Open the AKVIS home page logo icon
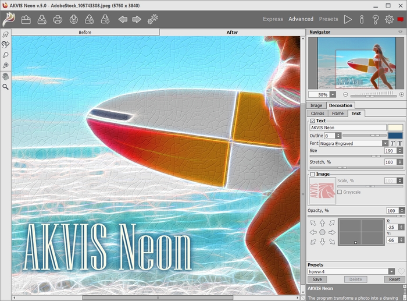Image resolution: width=407 pixels, height=301 pixels. tap(8, 19)
